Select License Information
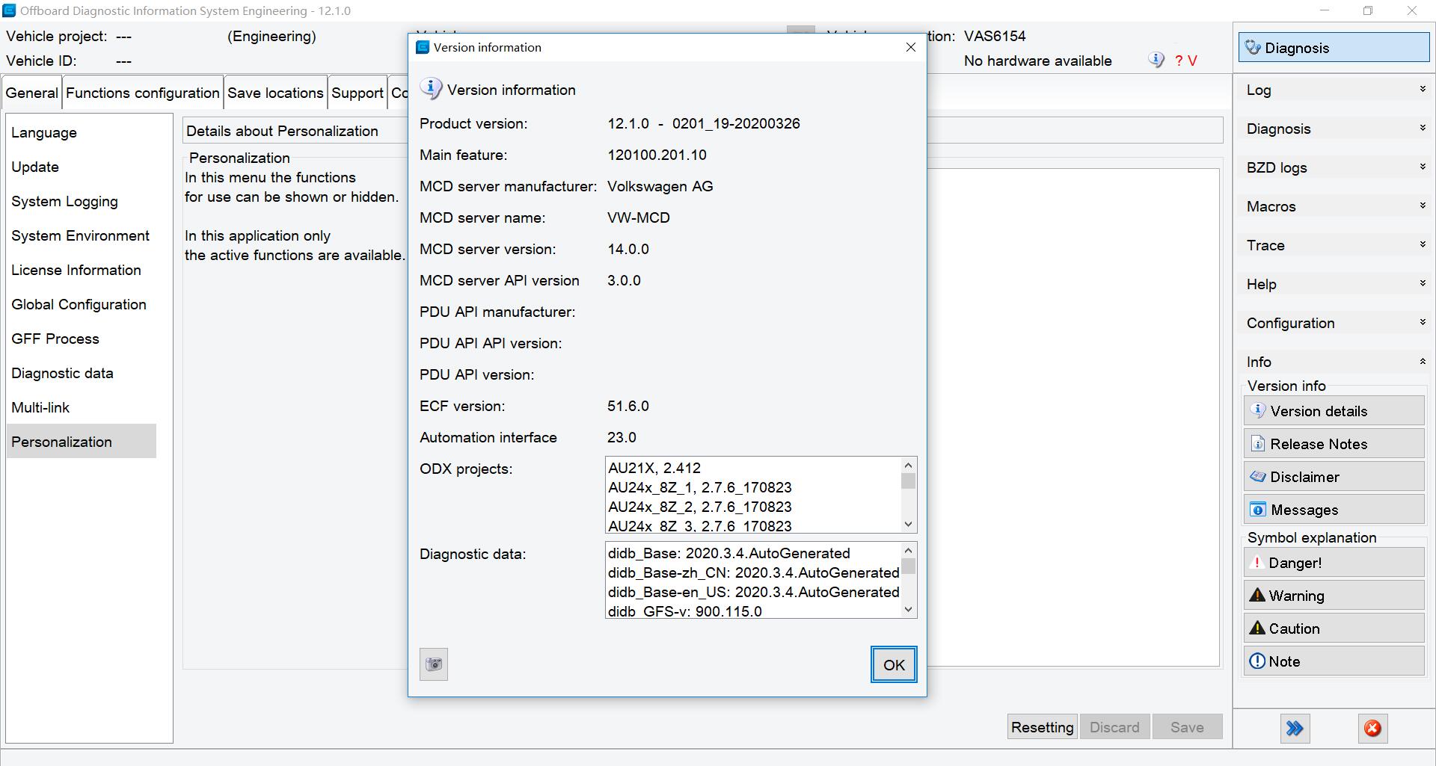Image resolution: width=1436 pixels, height=766 pixels. [81, 270]
